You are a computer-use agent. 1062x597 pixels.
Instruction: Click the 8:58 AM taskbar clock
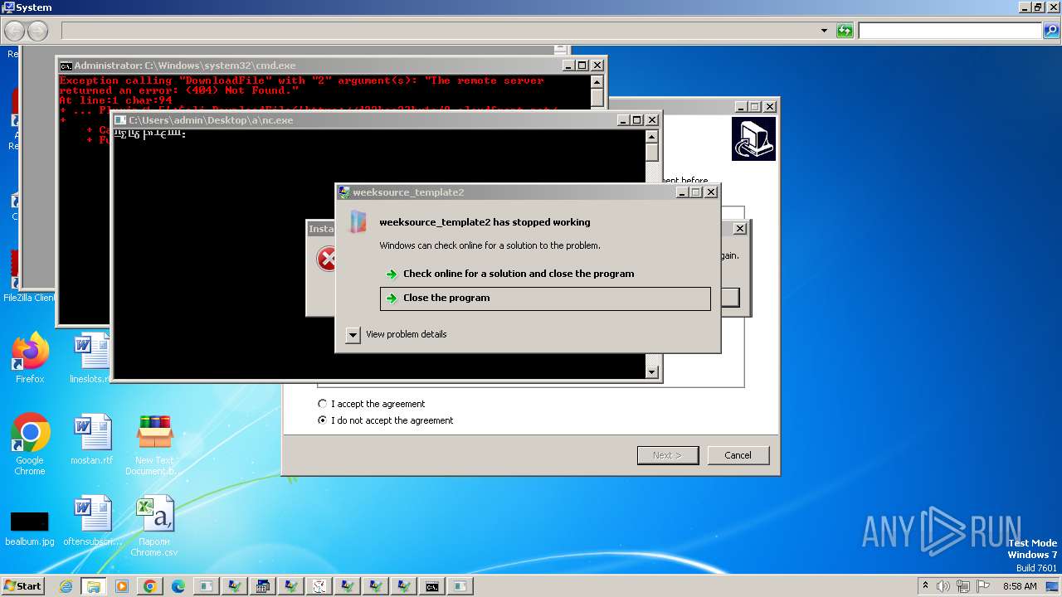[1020, 586]
